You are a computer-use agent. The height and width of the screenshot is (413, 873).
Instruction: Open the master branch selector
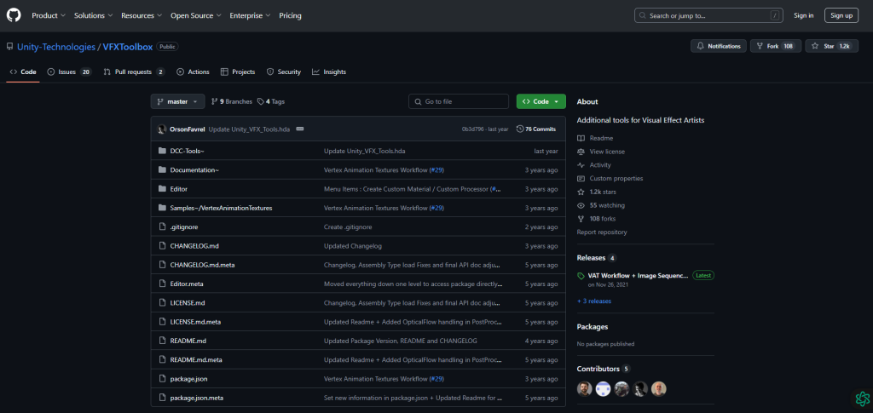tap(177, 101)
